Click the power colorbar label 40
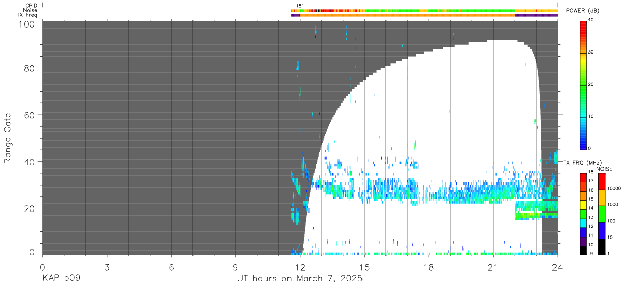The height and width of the screenshot is (289, 627). pyautogui.click(x=592, y=20)
